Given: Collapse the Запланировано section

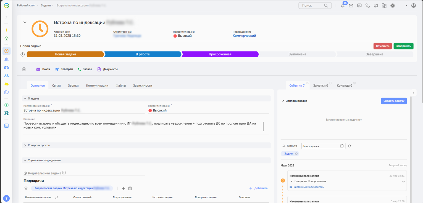Looking at the screenshot, I should pyautogui.click(x=283, y=101).
